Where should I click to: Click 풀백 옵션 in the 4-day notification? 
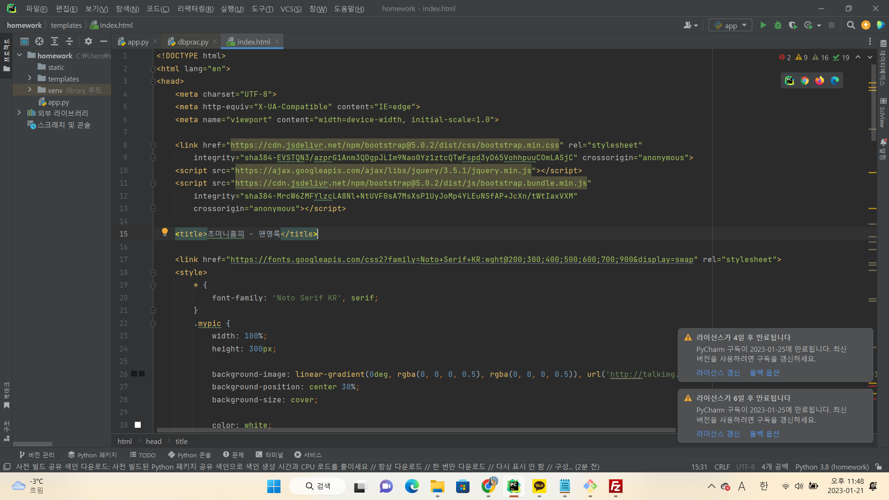coord(764,373)
